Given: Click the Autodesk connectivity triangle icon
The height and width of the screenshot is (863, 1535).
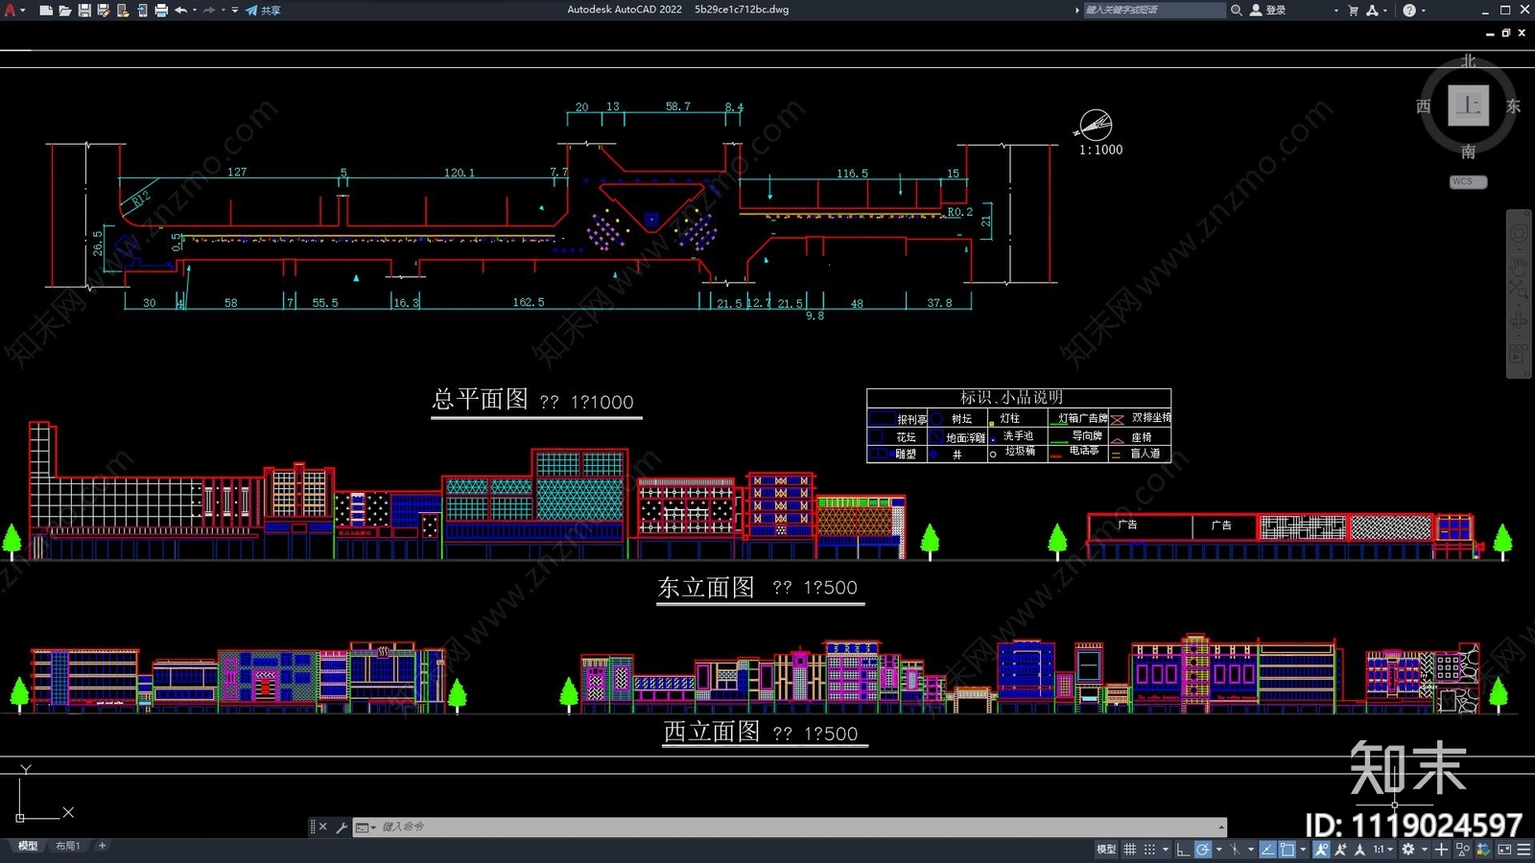Looking at the screenshot, I should pos(1372,10).
